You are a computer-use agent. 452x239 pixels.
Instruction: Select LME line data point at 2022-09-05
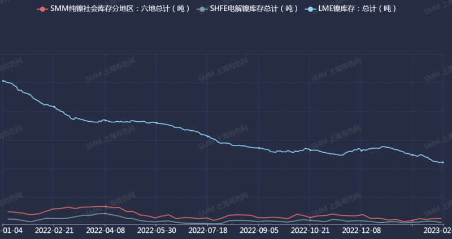coord(259,148)
